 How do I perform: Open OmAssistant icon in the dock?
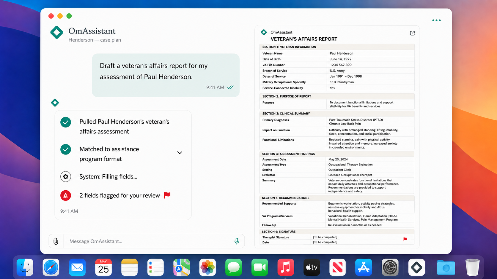click(x=416, y=267)
